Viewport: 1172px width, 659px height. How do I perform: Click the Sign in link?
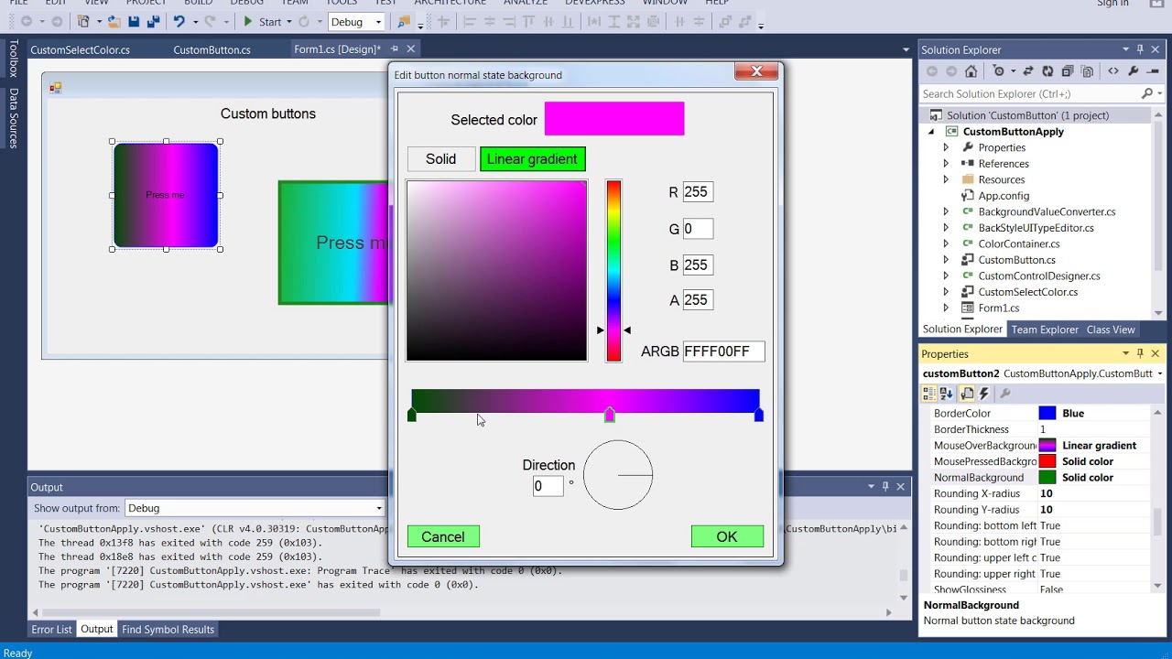(x=1112, y=4)
